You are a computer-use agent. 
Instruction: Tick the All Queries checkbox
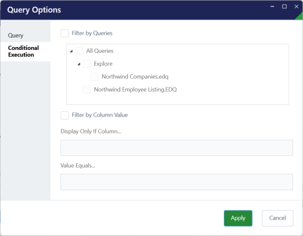[x=79, y=51]
